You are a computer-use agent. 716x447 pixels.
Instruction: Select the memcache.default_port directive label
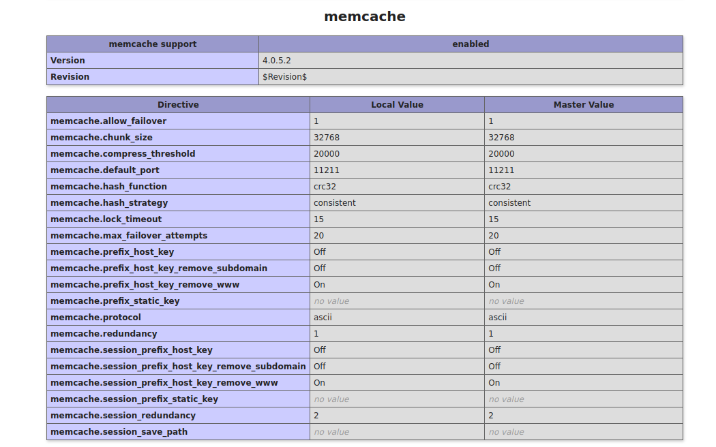point(105,170)
